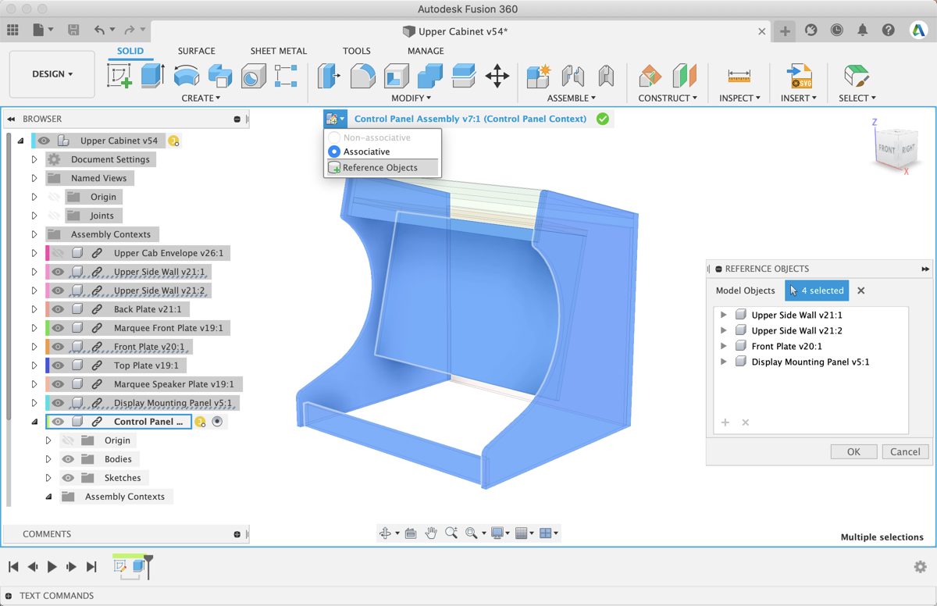Click the Measure tool in Inspect
Screen dimensions: 937x606
(x=739, y=77)
